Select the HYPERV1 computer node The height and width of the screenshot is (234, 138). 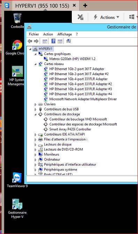[45, 49]
